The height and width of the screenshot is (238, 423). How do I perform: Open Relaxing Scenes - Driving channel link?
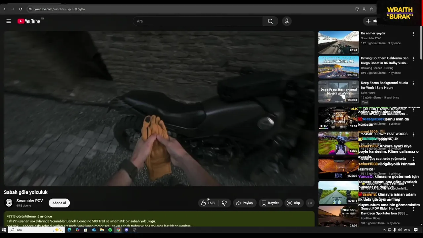[x=377, y=68]
